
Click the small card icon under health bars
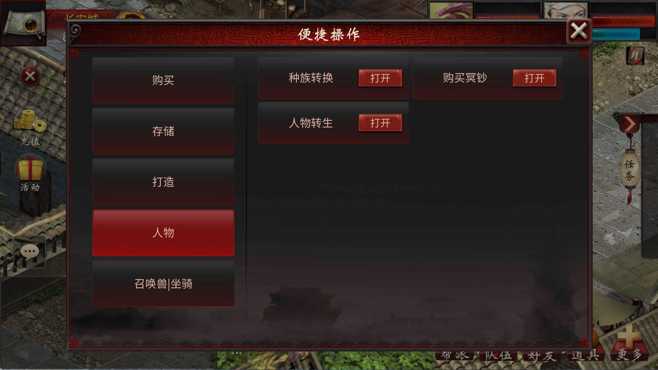(635, 55)
